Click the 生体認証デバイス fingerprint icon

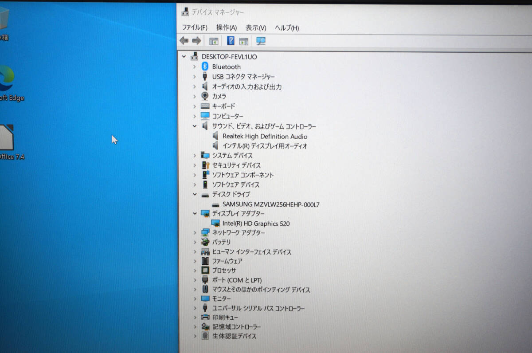click(x=205, y=336)
